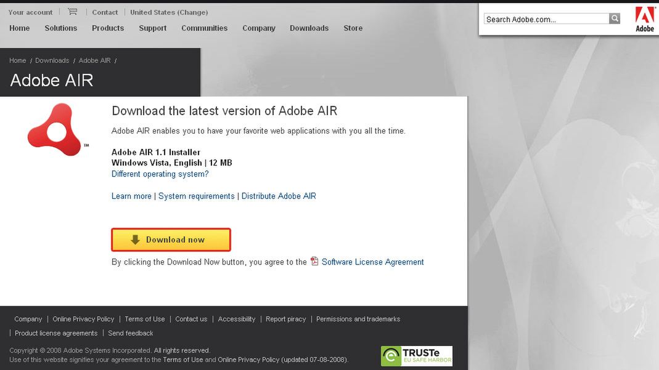Screen dimensions: 659x370
Task: Click the TRUSTe EU Safe Harbor badge
Action: 417,356
